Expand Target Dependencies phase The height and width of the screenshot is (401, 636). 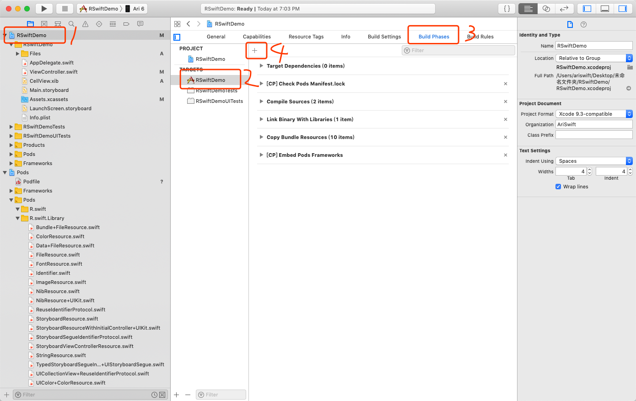tap(261, 66)
